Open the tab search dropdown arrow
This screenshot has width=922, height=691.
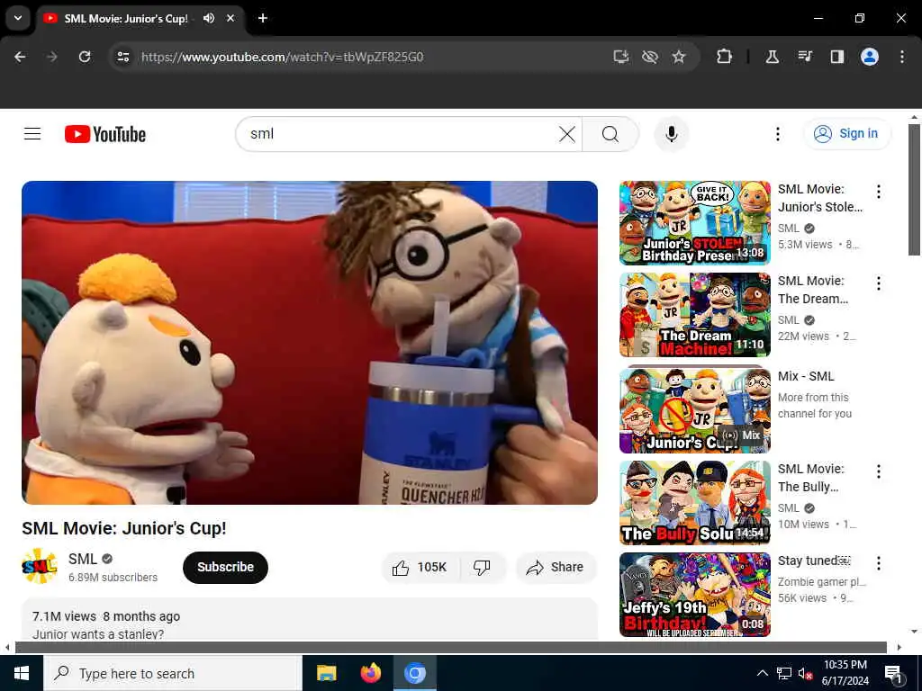pyautogui.click(x=18, y=18)
